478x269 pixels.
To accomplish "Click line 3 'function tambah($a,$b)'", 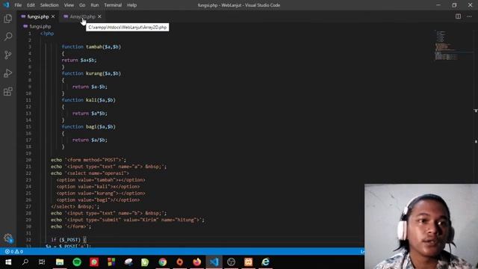I will pos(91,46).
